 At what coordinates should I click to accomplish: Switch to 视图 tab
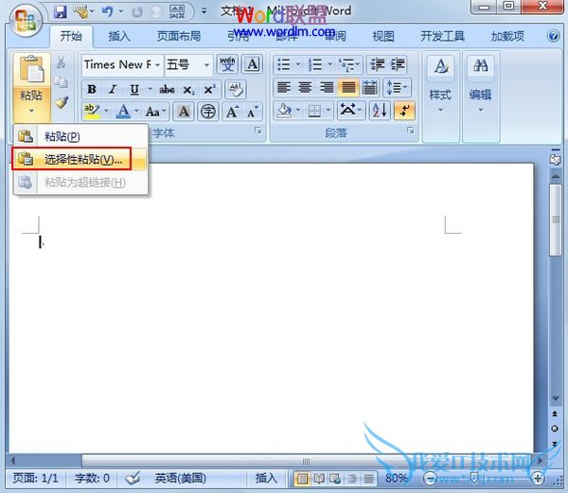[383, 36]
